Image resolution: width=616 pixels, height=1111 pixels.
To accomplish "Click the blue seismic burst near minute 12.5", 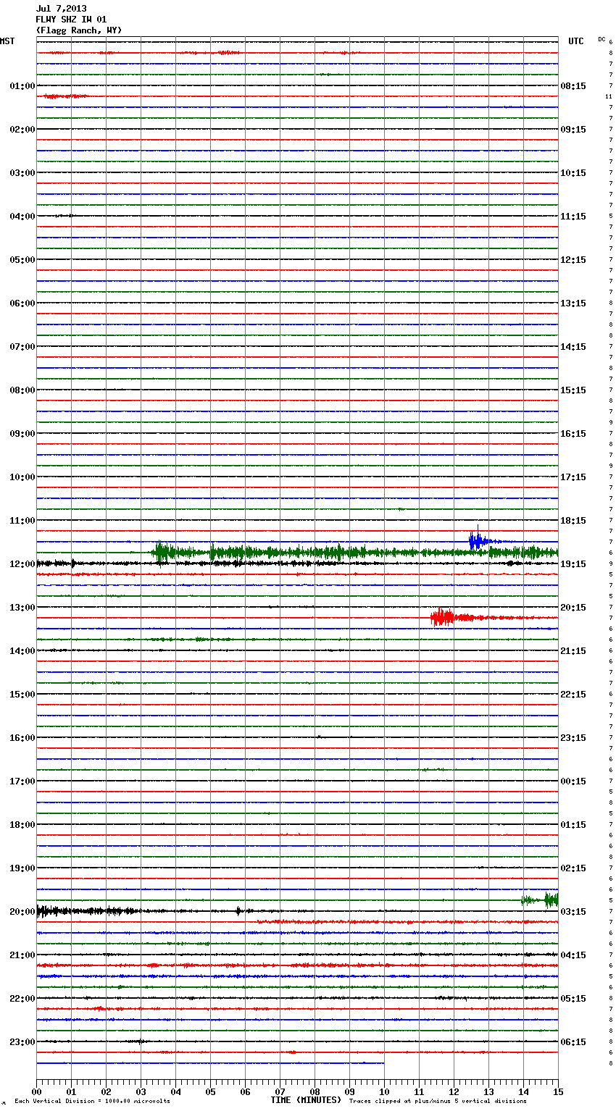I will pyautogui.click(x=478, y=540).
